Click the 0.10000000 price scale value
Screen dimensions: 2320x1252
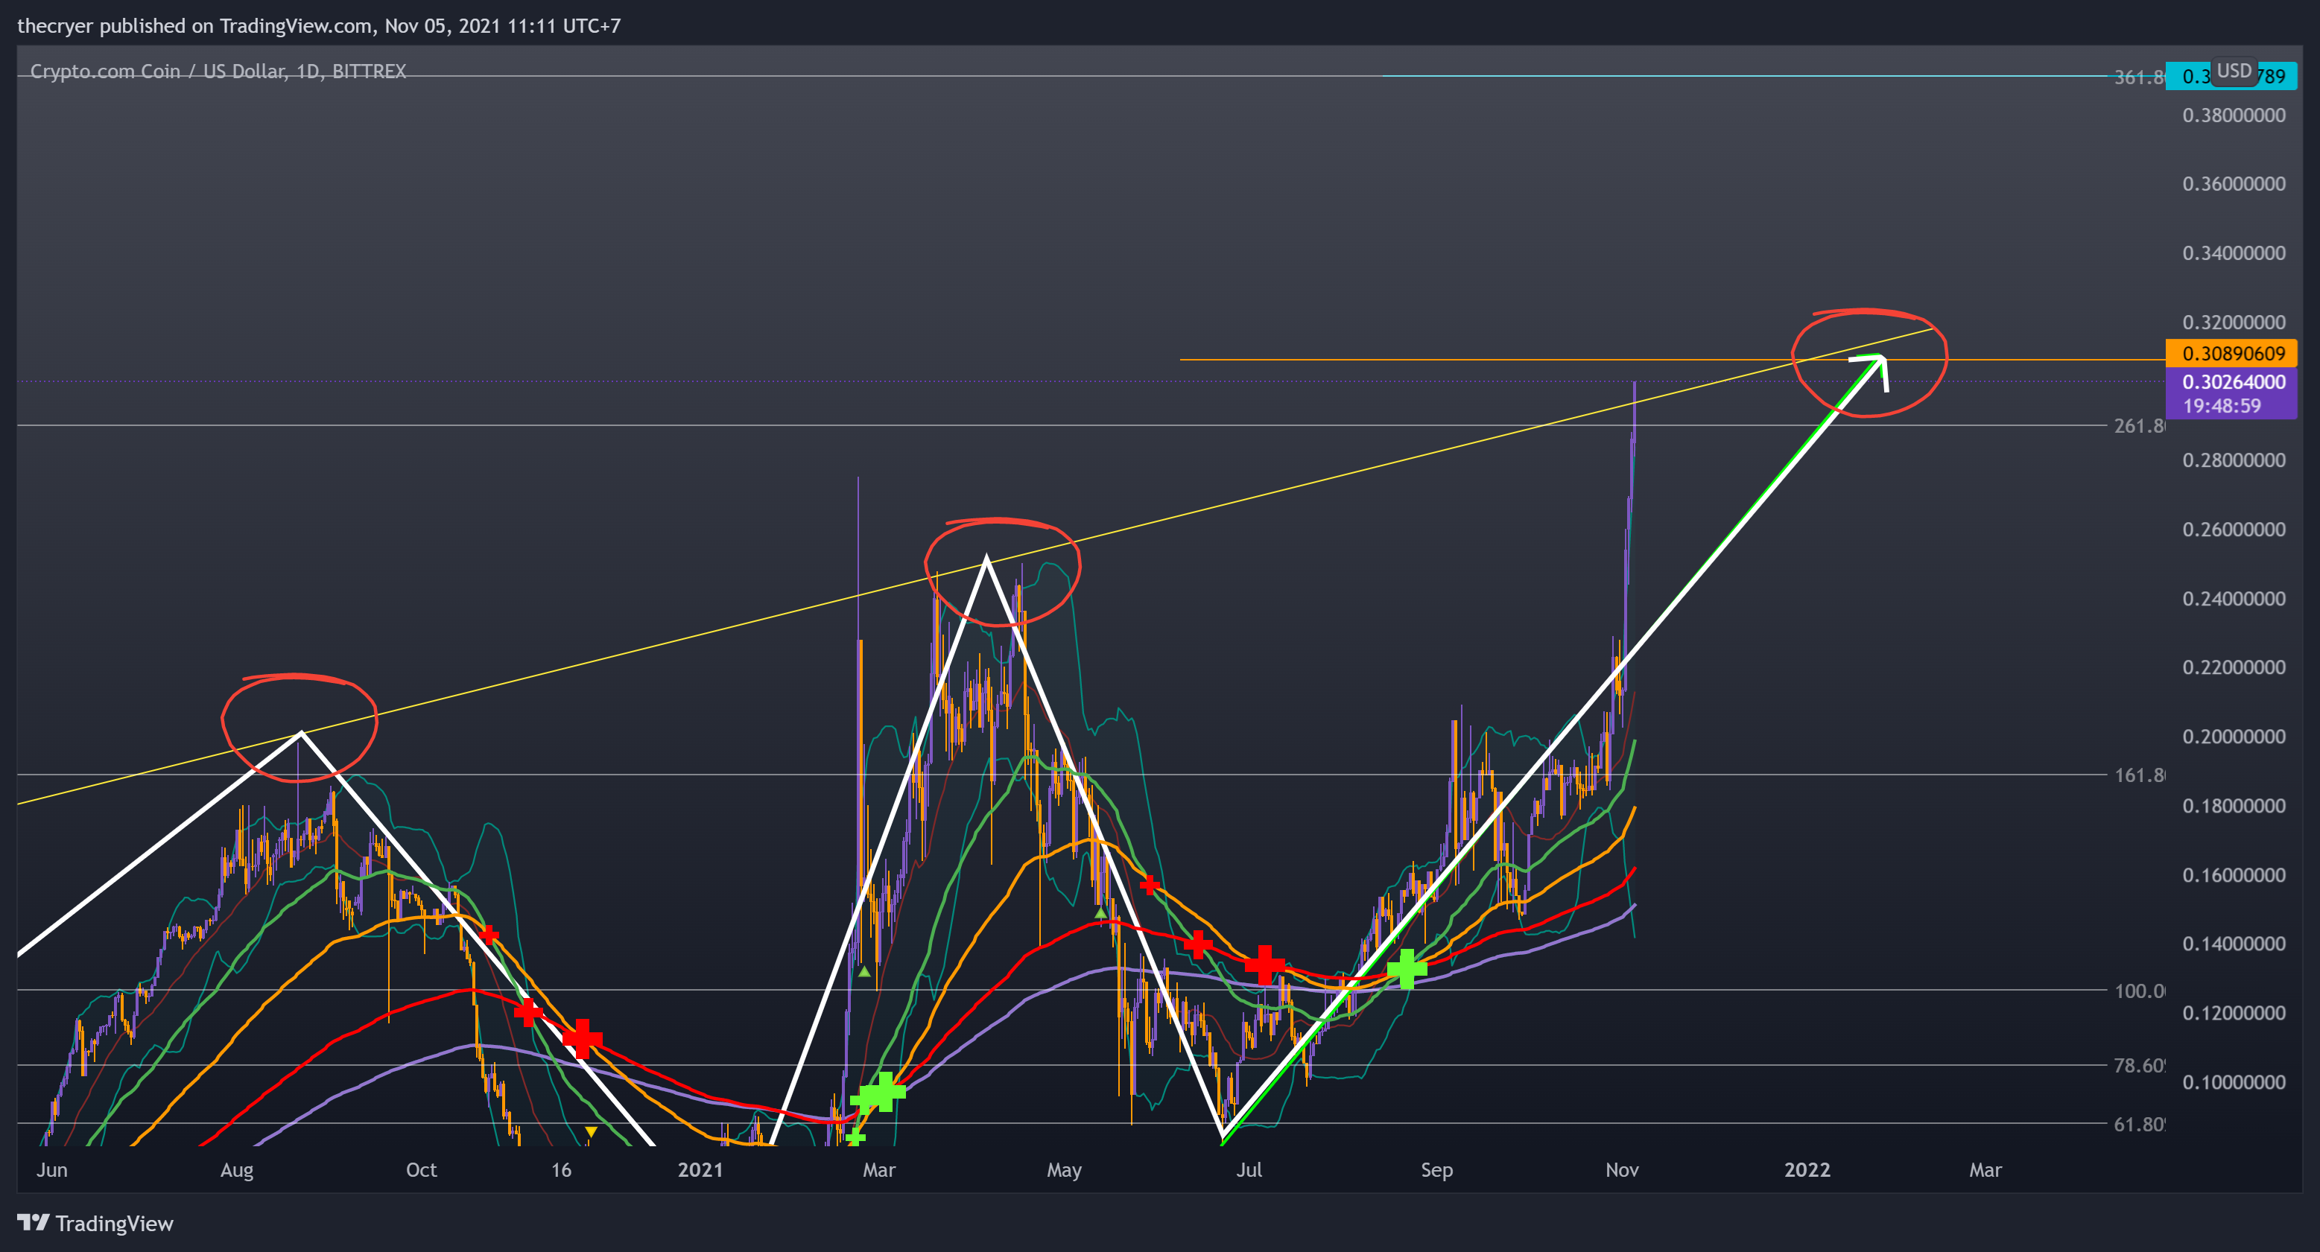[2234, 1082]
